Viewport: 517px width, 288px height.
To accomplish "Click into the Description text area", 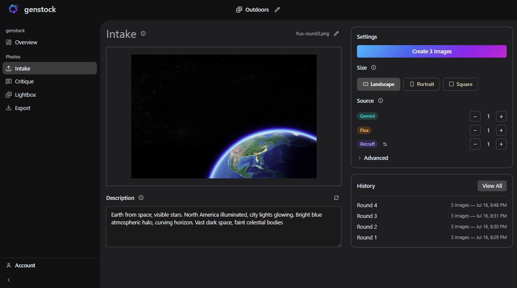I will [224, 227].
